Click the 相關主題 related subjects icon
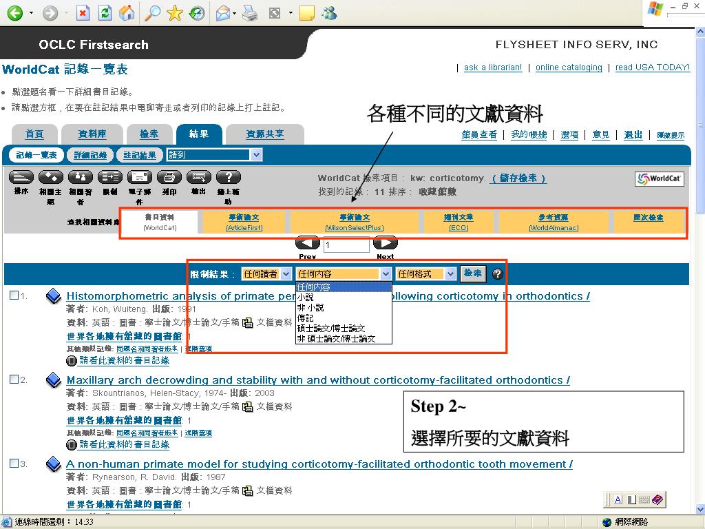The image size is (705, 529). (x=51, y=177)
